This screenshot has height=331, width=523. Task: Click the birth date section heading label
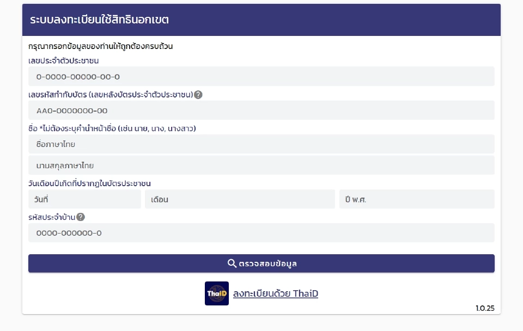tap(90, 183)
